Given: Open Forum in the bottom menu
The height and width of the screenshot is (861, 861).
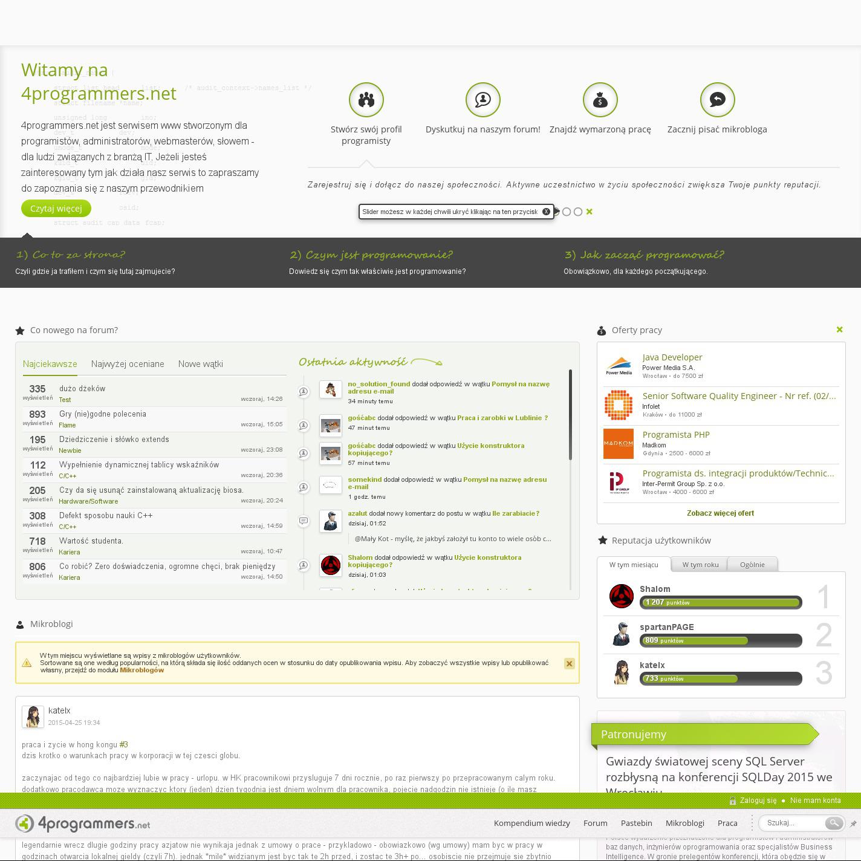Looking at the screenshot, I should point(596,823).
